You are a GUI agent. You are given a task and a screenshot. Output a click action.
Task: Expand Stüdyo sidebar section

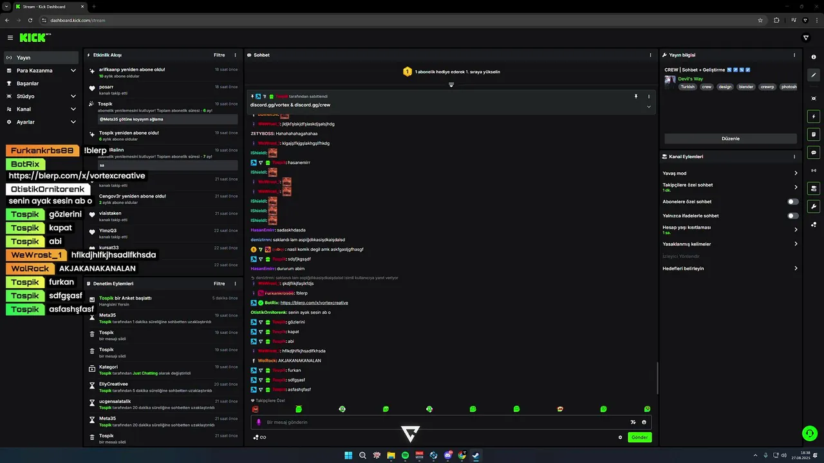click(73, 96)
